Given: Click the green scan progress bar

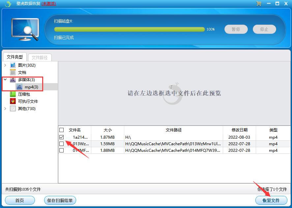Looking at the screenshot, I should point(130,29).
